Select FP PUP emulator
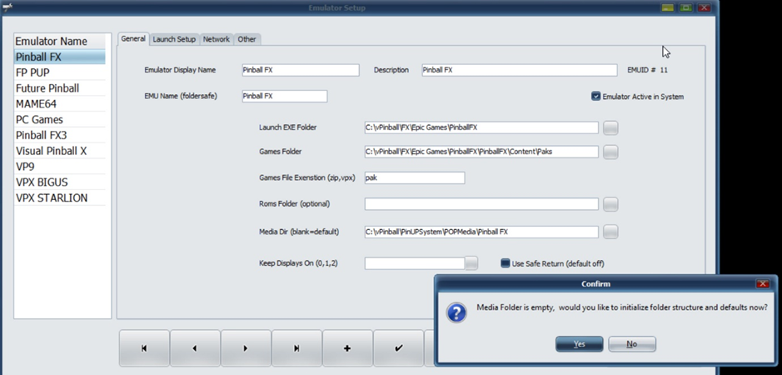The height and width of the screenshot is (375, 782). click(x=60, y=72)
